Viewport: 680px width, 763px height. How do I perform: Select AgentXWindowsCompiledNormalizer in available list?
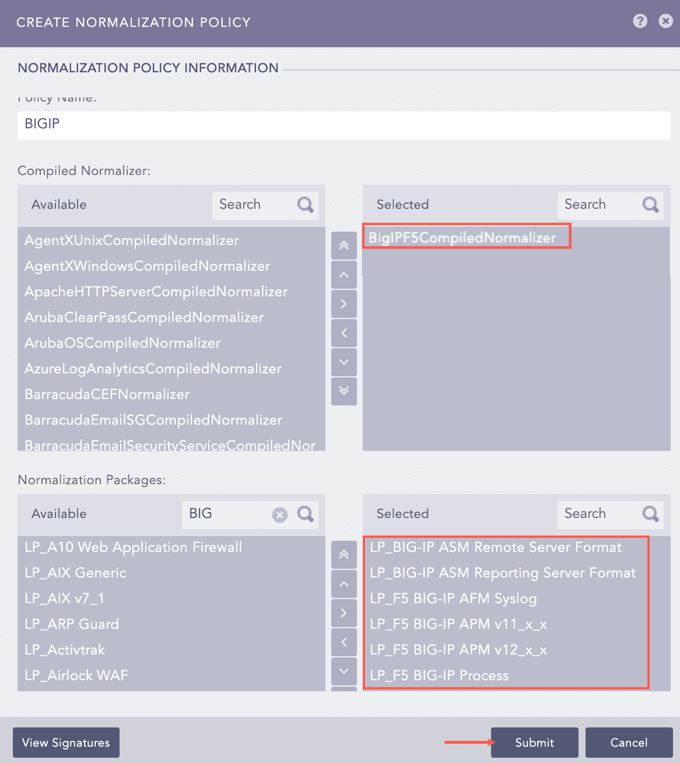point(147,266)
